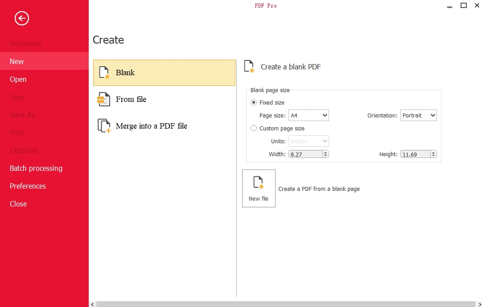This screenshot has width=482, height=307.
Task: Select the Fixed size radio button
Action: click(254, 102)
